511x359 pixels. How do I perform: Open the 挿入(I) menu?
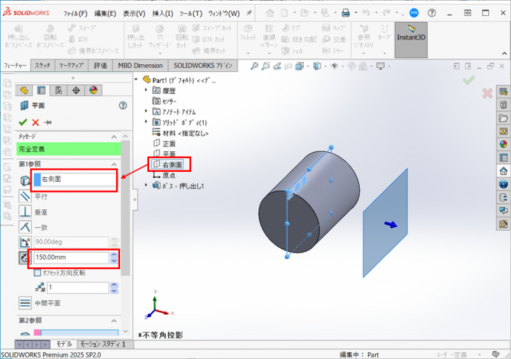point(163,13)
